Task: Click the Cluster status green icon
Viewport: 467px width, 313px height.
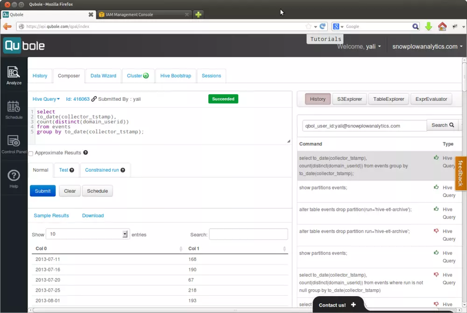Action: pos(146,76)
